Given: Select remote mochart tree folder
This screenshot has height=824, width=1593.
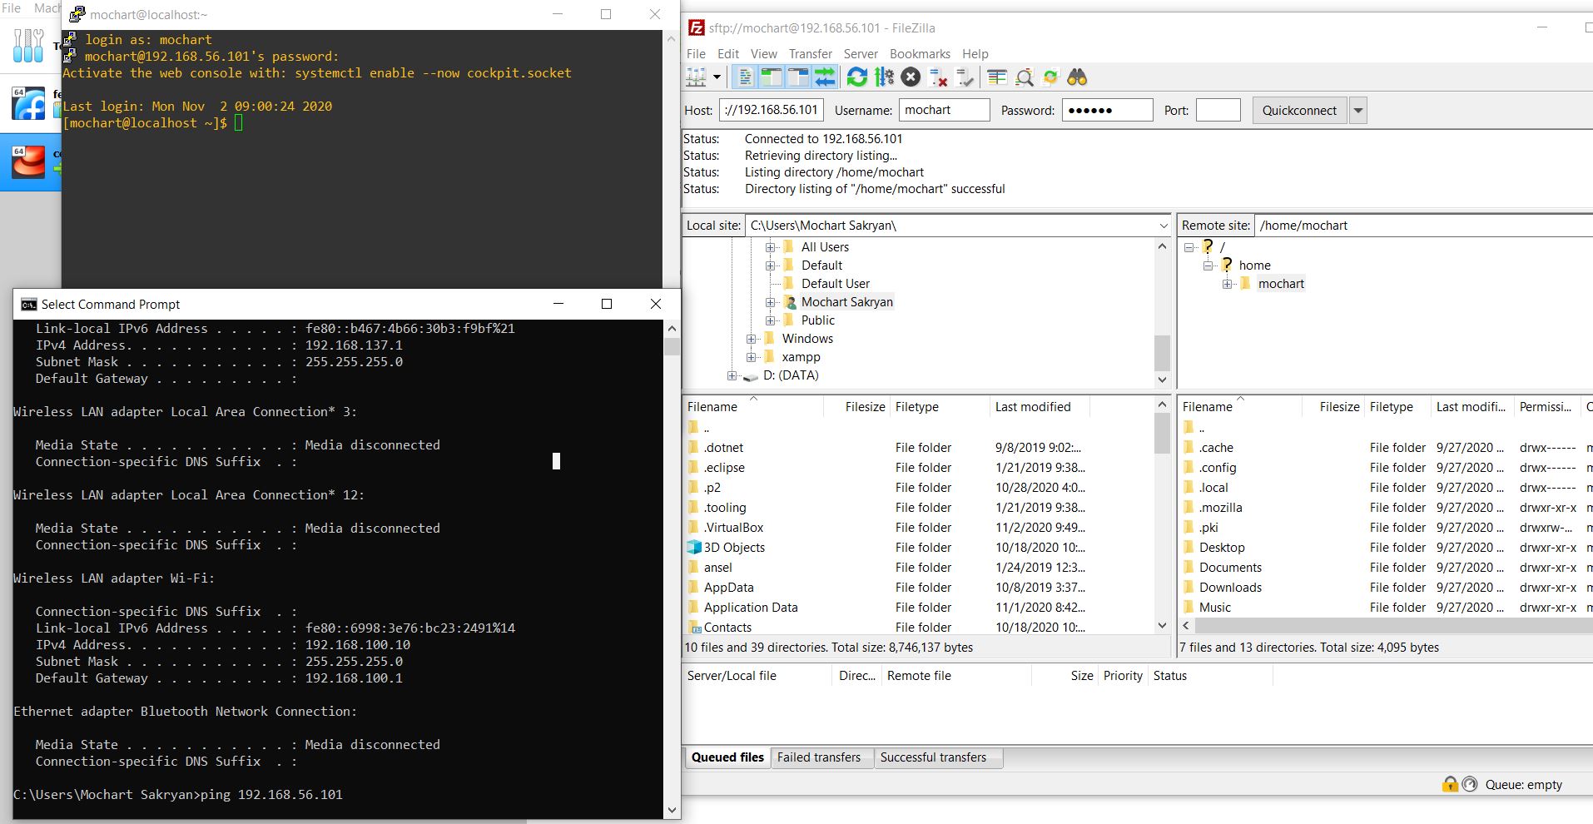Looking at the screenshot, I should (1281, 284).
